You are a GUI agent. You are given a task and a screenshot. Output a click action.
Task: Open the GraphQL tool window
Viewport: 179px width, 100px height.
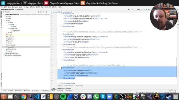pyautogui.click(x=60, y=91)
